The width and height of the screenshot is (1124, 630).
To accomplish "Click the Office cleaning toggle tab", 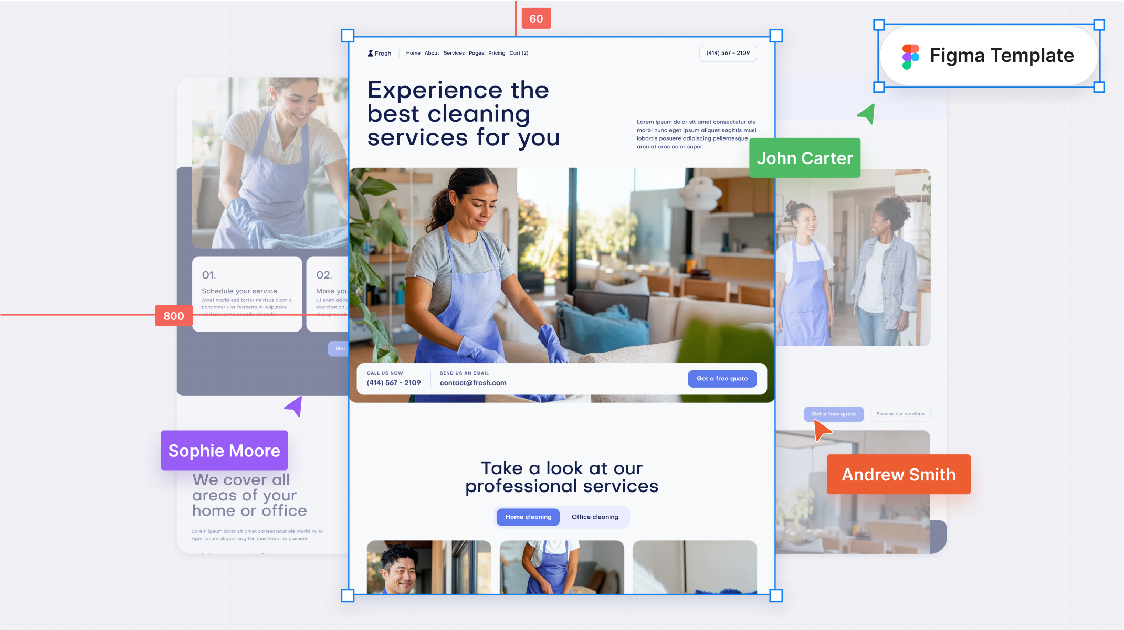I will (594, 517).
